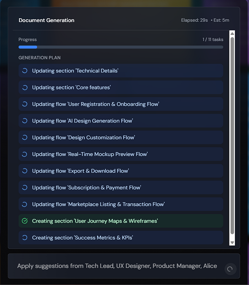Viewport: 249px width, 285px height.
Task: Select the 'Marketplace Listing & Transaction Flow' task row
Action: pos(121,204)
